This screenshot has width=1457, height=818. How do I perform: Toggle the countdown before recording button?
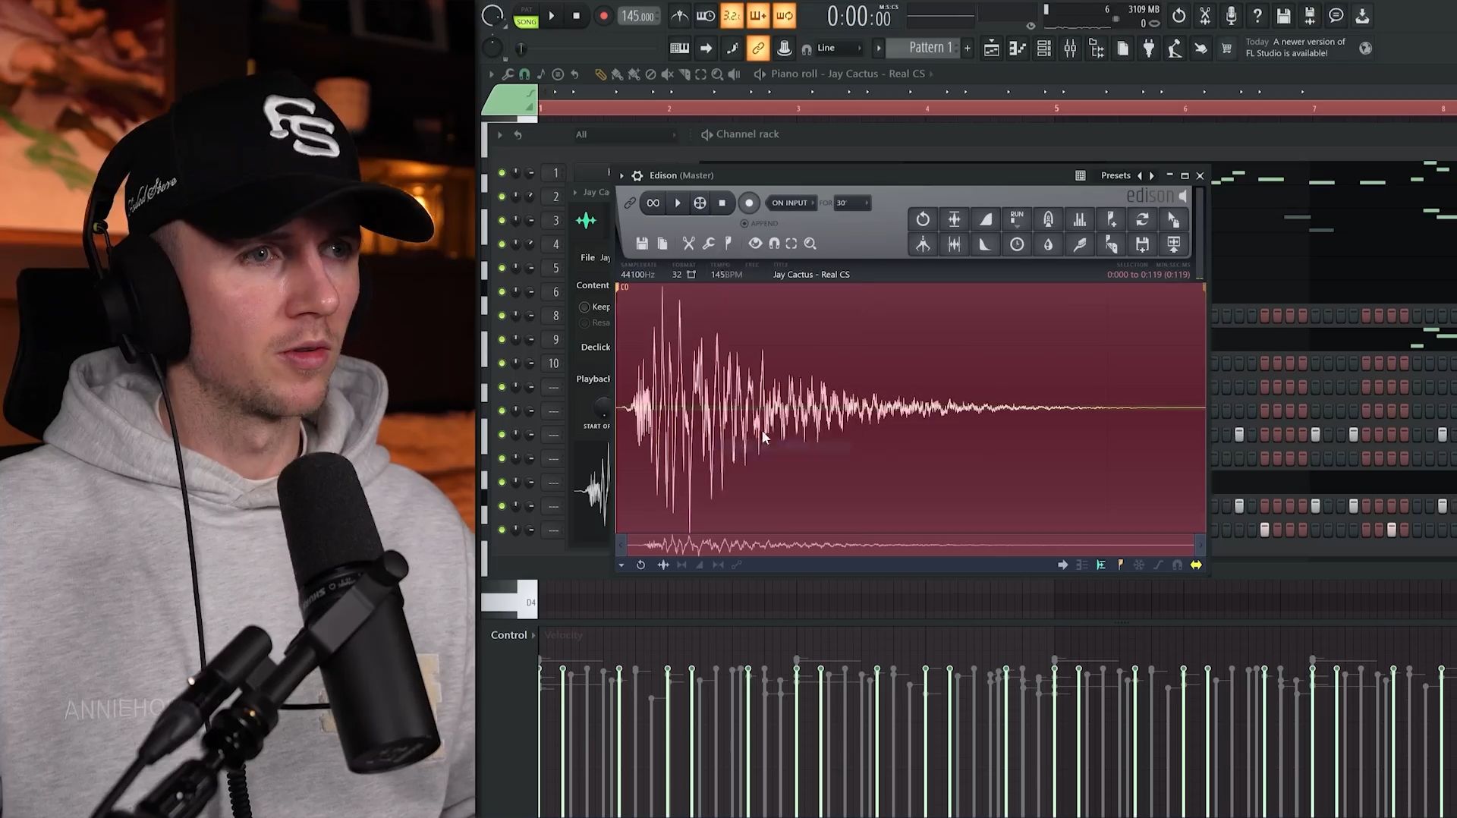coord(732,16)
